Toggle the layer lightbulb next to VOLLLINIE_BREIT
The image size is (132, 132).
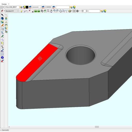click(24, 7)
